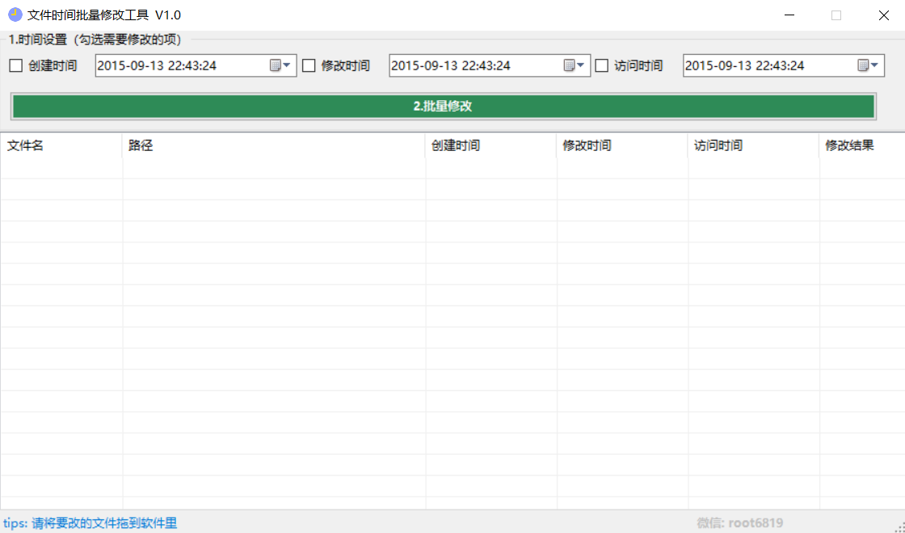905x533 pixels.
Task: Click the 微信: root6819 status text
Action: tap(739, 523)
